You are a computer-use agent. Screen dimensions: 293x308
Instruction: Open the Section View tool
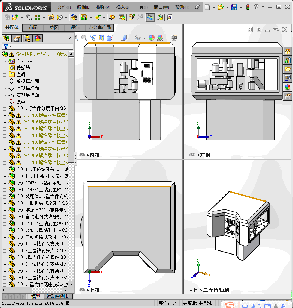pos(101,38)
